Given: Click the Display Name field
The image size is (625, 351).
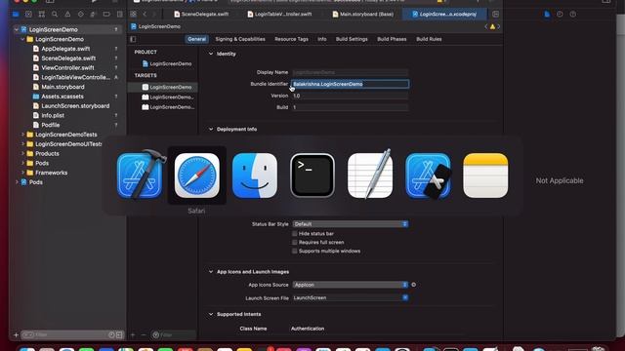Looking at the screenshot, I should pyautogui.click(x=350, y=72).
